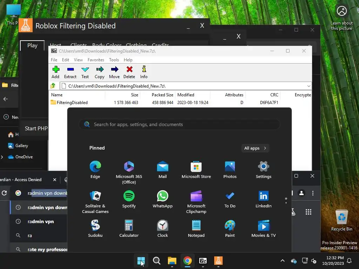Image resolution: width=359 pixels, height=269 pixels.
Task: Launch Photos from pinned apps
Action: tap(230, 170)
